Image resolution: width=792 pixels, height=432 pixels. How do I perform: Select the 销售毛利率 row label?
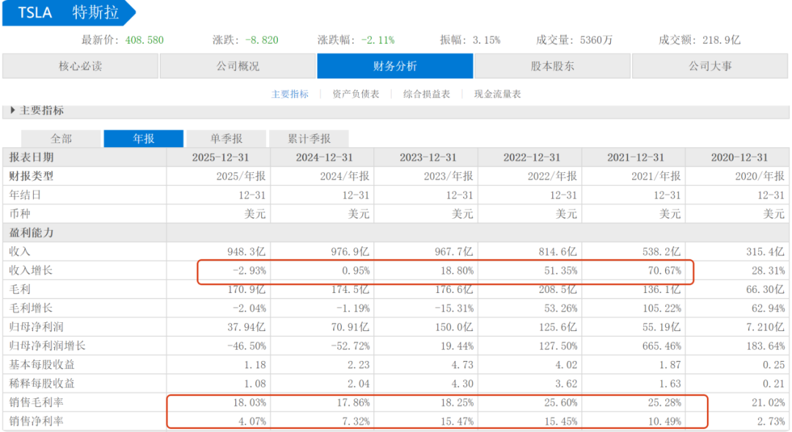[36, 403]
